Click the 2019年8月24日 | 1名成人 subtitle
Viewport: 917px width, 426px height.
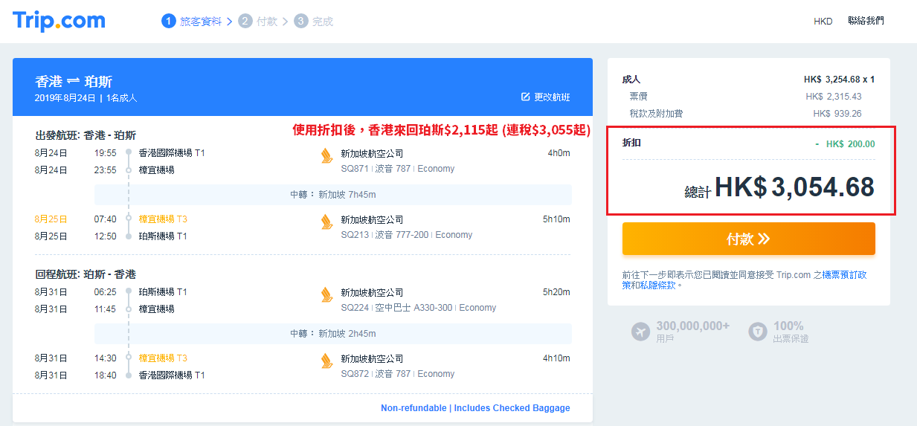coord(86,98)
